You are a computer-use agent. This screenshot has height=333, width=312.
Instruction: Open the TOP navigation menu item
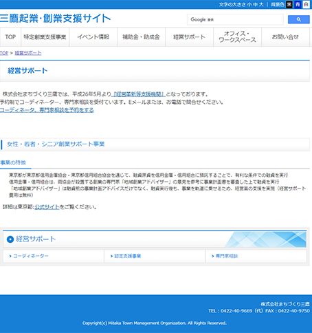tap(10, 37)
